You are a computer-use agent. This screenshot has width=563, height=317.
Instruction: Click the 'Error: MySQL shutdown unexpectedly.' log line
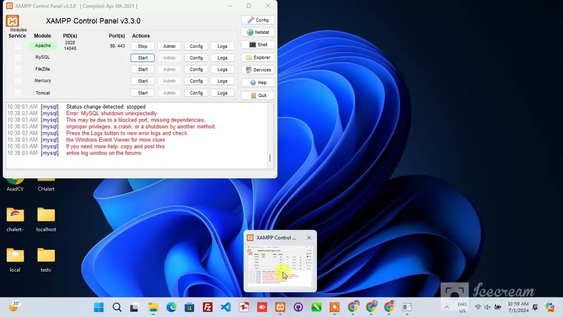[x=112, y=113]
